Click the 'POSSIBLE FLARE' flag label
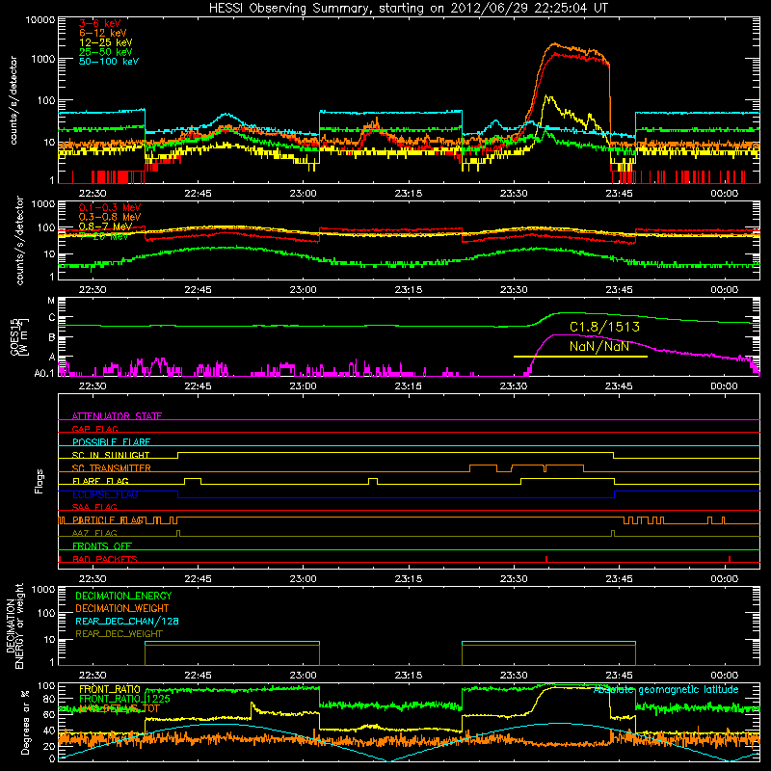The image size is (771, 771). tap(111, 442)
